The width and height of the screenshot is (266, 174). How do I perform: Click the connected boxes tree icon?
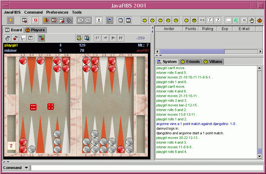(69, 20)
